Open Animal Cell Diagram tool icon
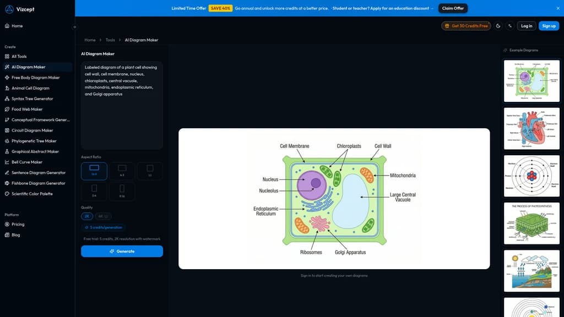564x317 pixels. click(7, 88)
